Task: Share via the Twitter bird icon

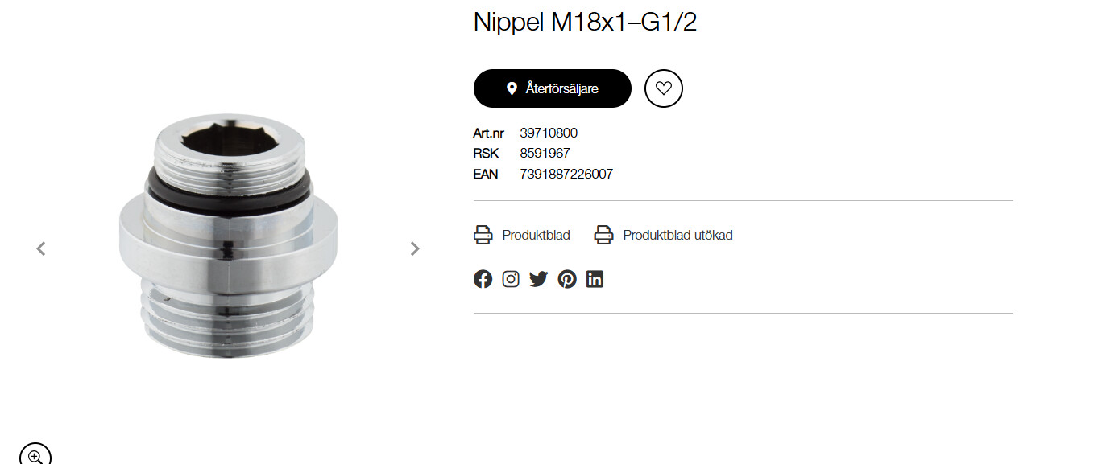Action: point(538,279)
